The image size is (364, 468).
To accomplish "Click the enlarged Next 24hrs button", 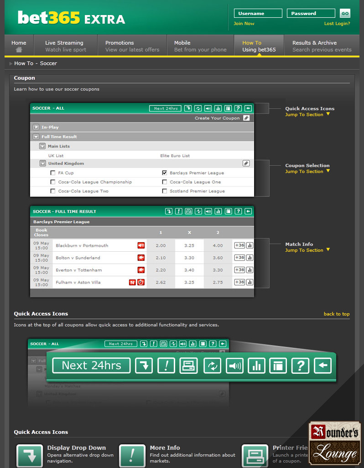I will [x=92, y=366].
